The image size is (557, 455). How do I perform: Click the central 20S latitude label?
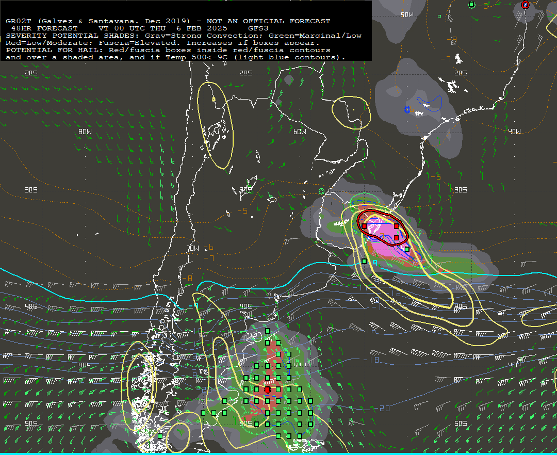(x=246, y=73)
